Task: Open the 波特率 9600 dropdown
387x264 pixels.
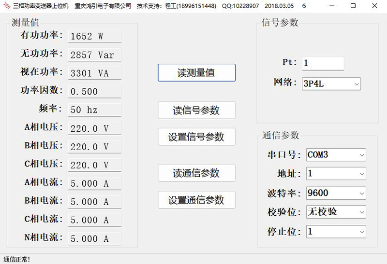Action: pyautogui.click(x=336, y=193)
